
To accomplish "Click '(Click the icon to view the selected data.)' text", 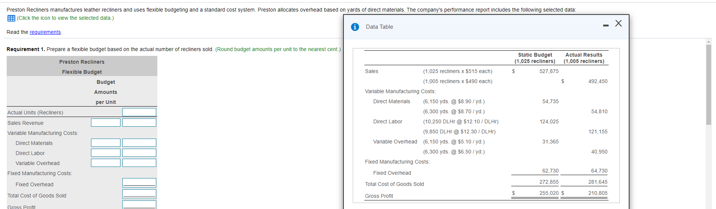I will point(65,18).
